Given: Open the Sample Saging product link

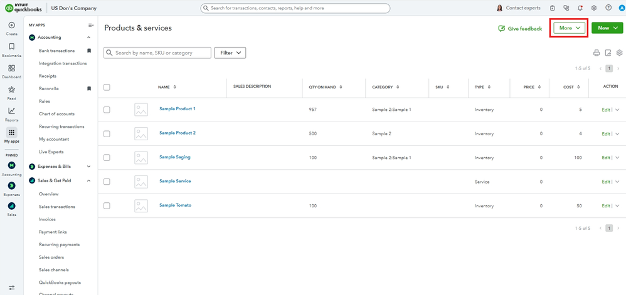Looking at the screenshot, I should click(x=174, y=157).
